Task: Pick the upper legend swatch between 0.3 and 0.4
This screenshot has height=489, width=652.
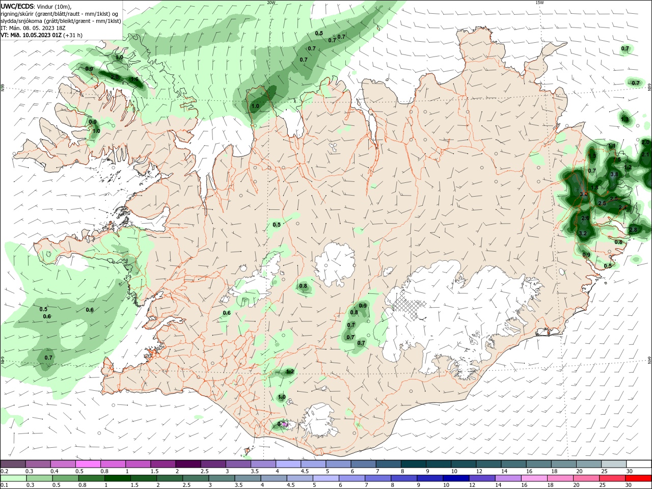Action: (38, 464)
